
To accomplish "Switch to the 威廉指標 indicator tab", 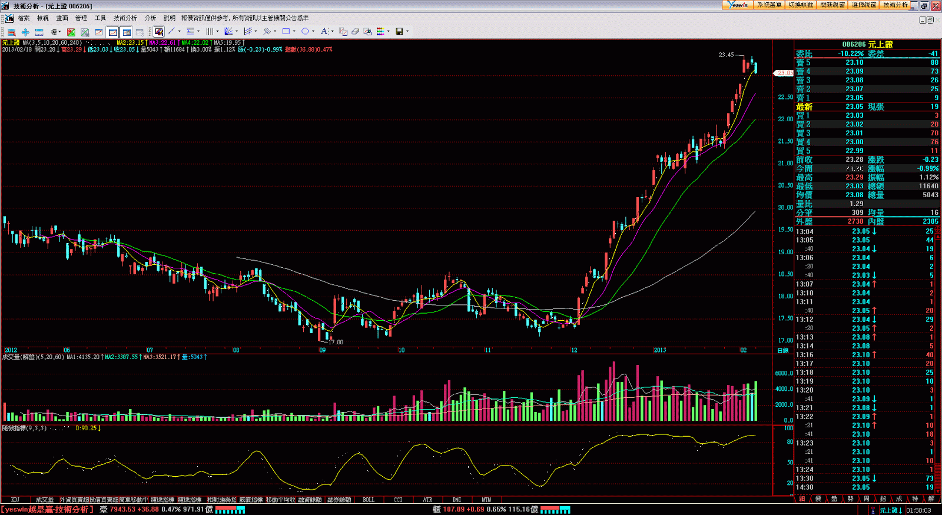I will point(251,500).
